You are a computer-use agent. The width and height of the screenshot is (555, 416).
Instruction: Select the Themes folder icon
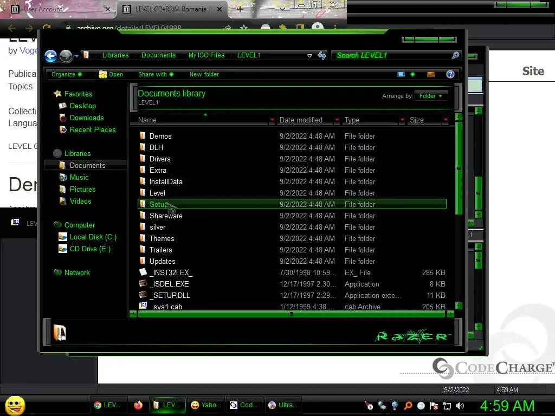pyautogui.click(x=143, y=238)
